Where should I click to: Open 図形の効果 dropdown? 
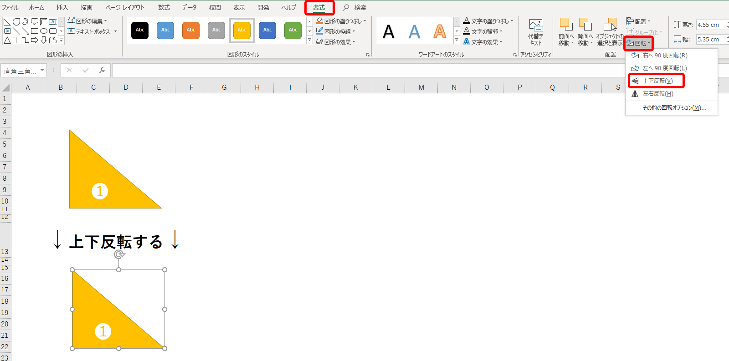tap(335, 42)
